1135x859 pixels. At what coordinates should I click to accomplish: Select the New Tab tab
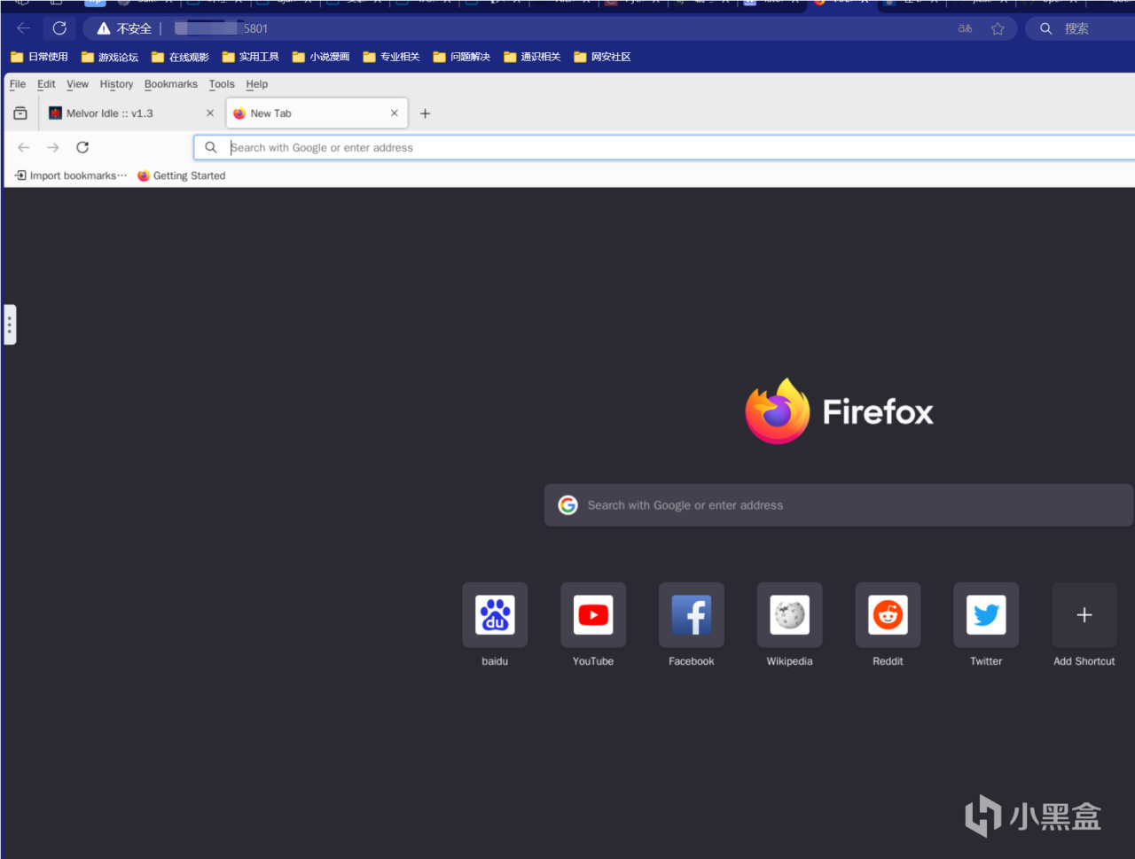[x=317, y=113]
